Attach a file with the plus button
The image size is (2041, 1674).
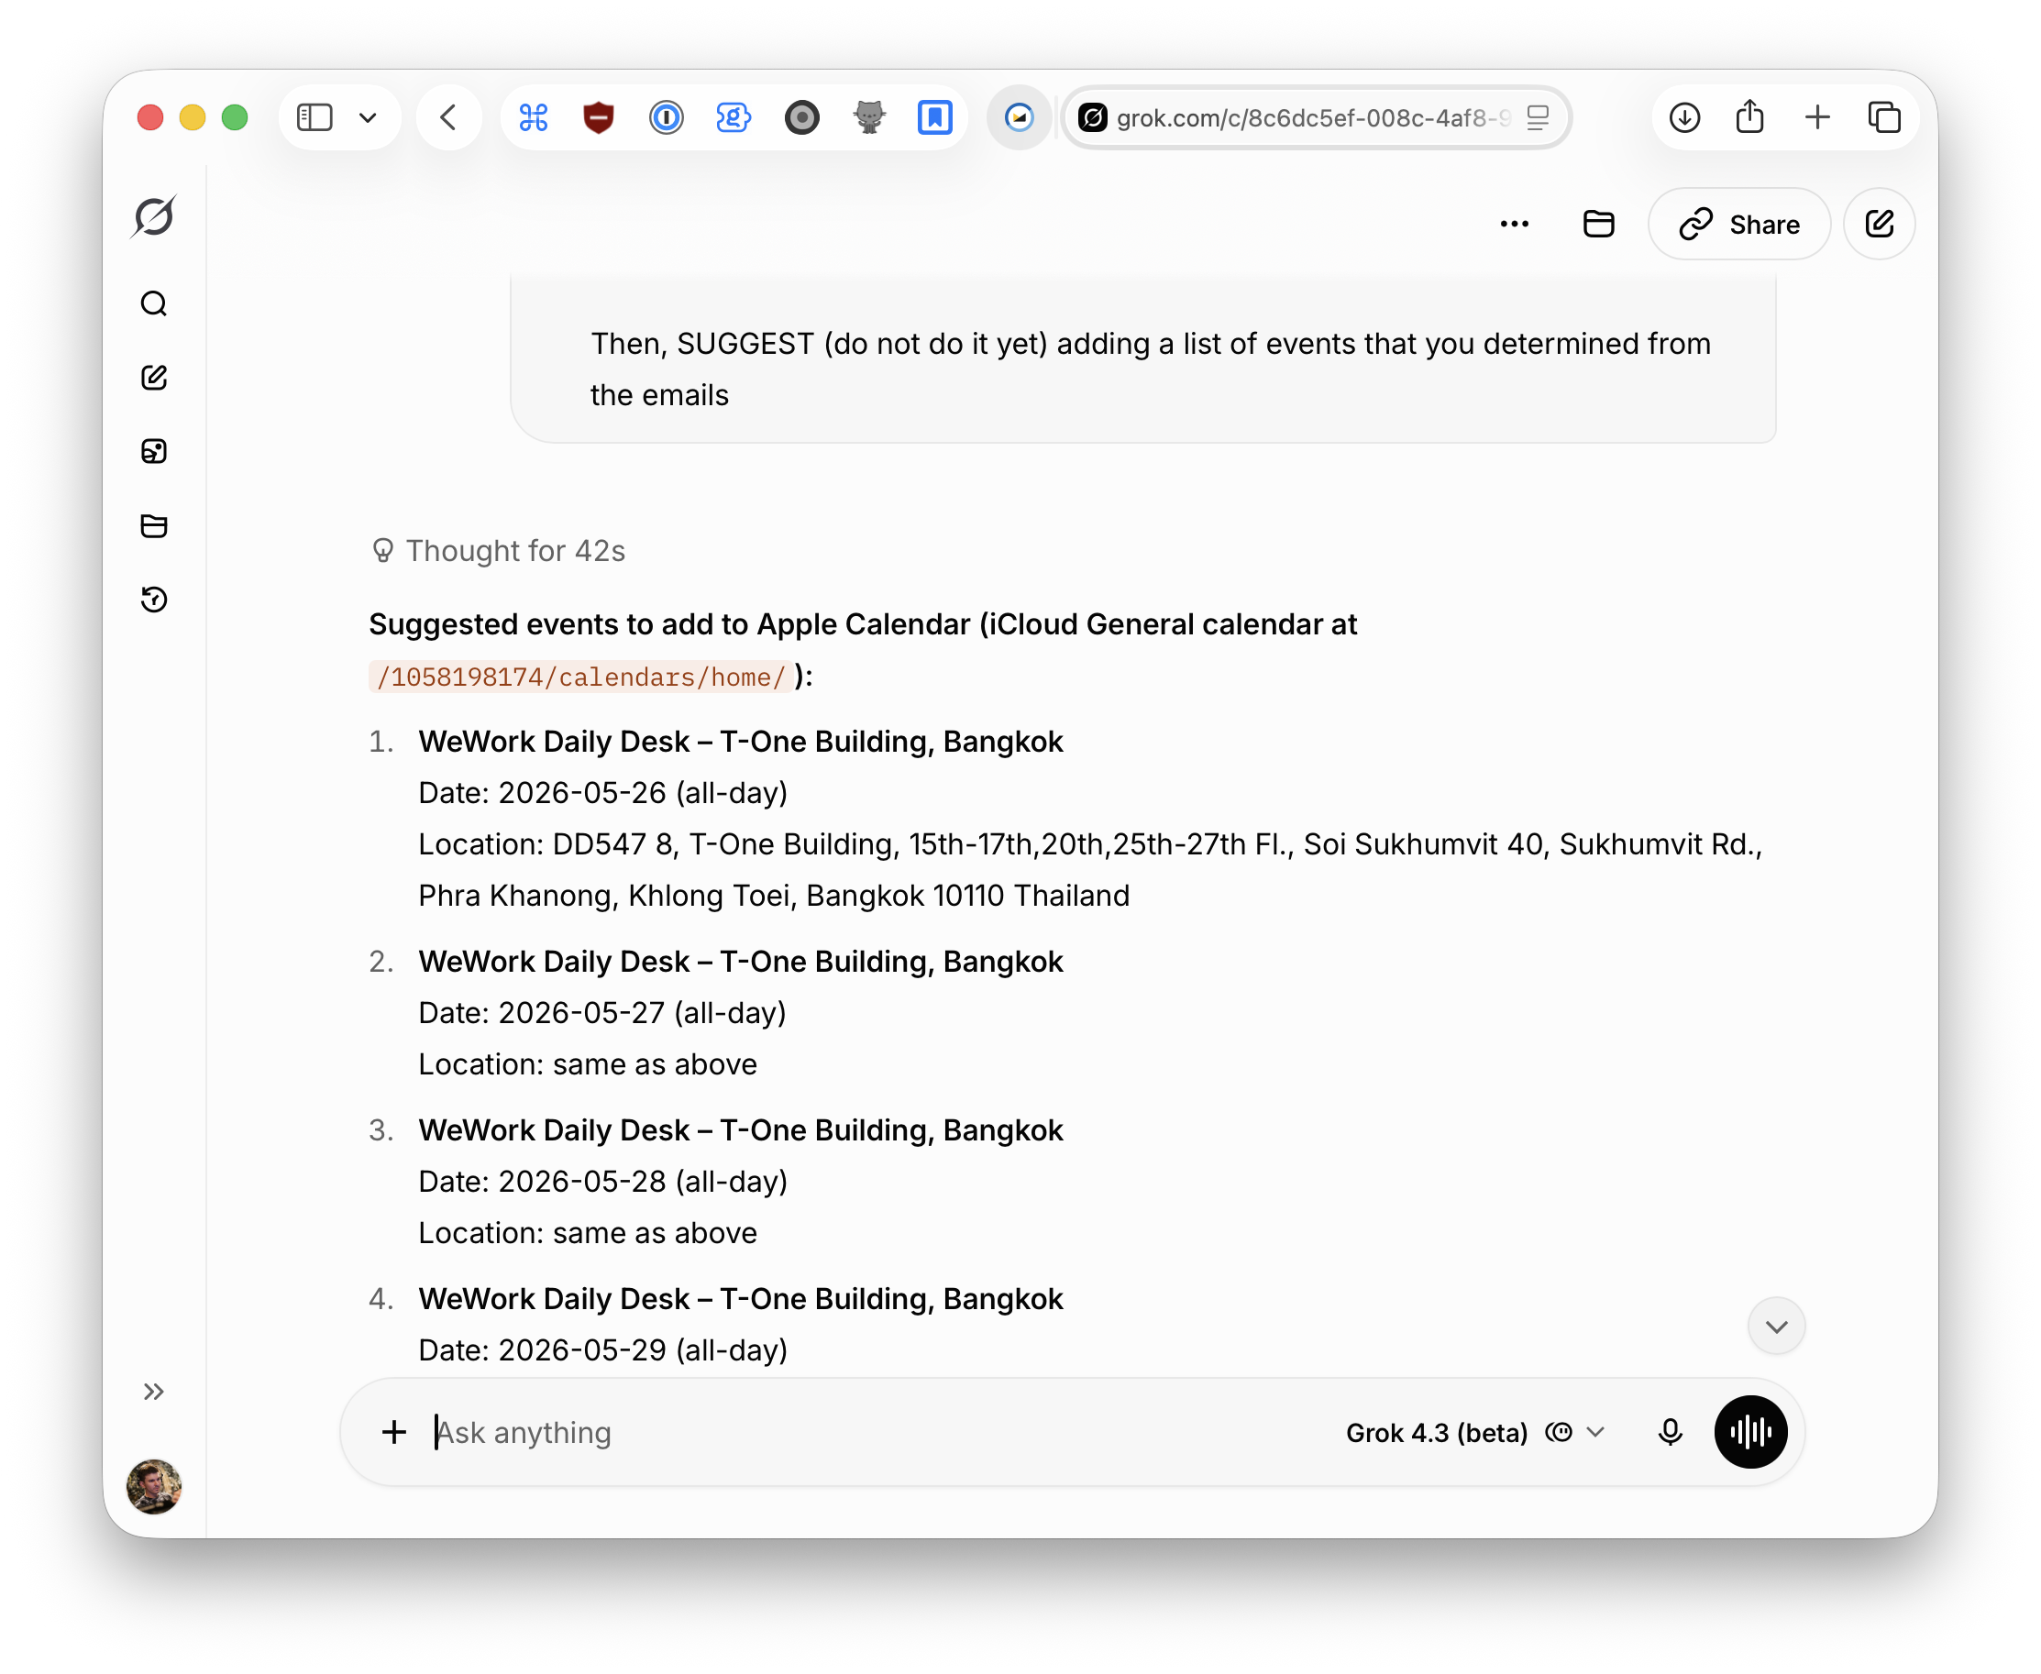[393, 1432]
